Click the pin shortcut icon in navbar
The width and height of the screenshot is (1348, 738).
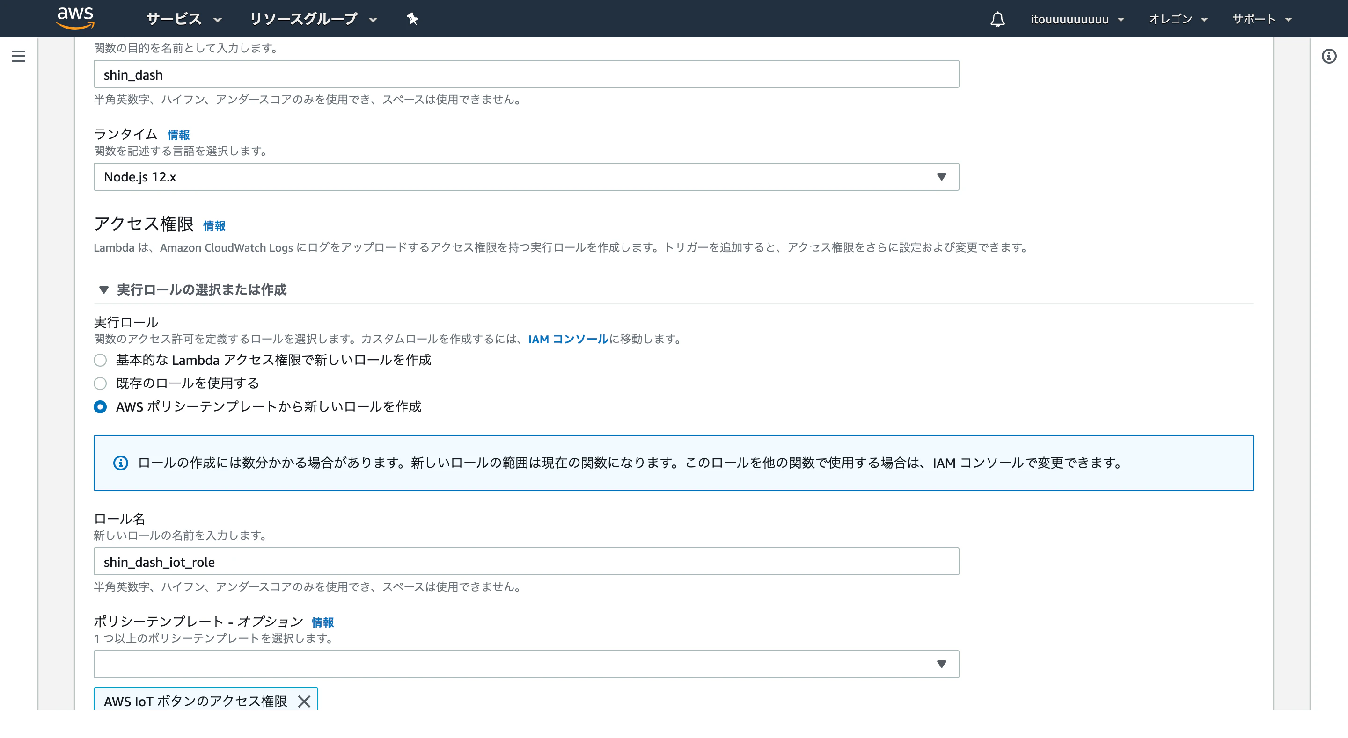tap(412, 19)
